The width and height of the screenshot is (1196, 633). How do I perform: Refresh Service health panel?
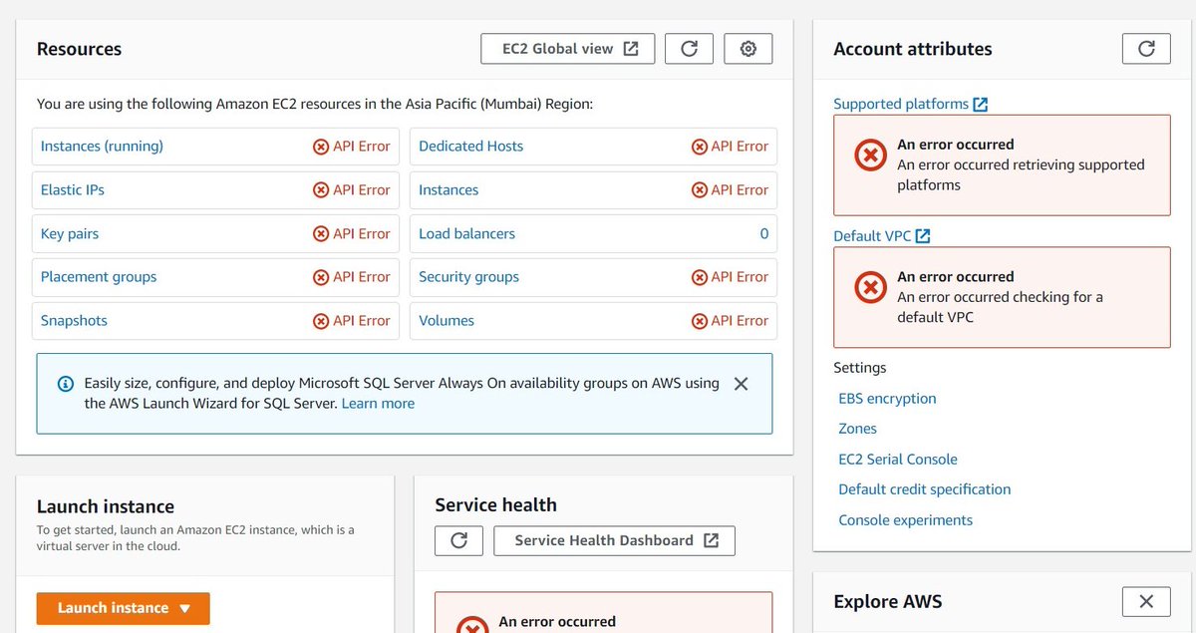pyautogui.click(x=458, y=540)
